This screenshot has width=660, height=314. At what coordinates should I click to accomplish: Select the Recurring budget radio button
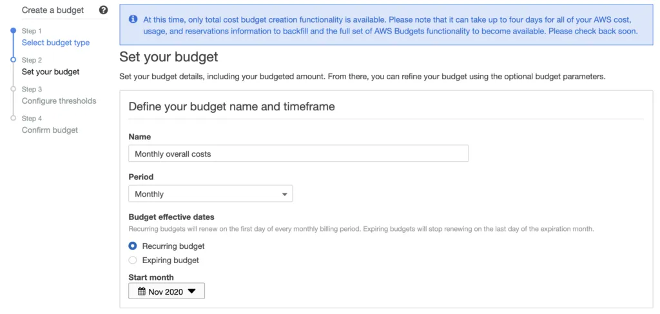133,246
